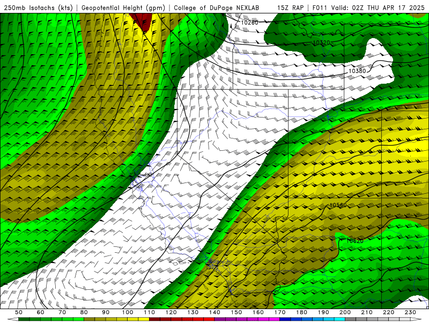Click the 210 value on the color scale
This screenshot has width=429, height=322.
tap(367, 312)
